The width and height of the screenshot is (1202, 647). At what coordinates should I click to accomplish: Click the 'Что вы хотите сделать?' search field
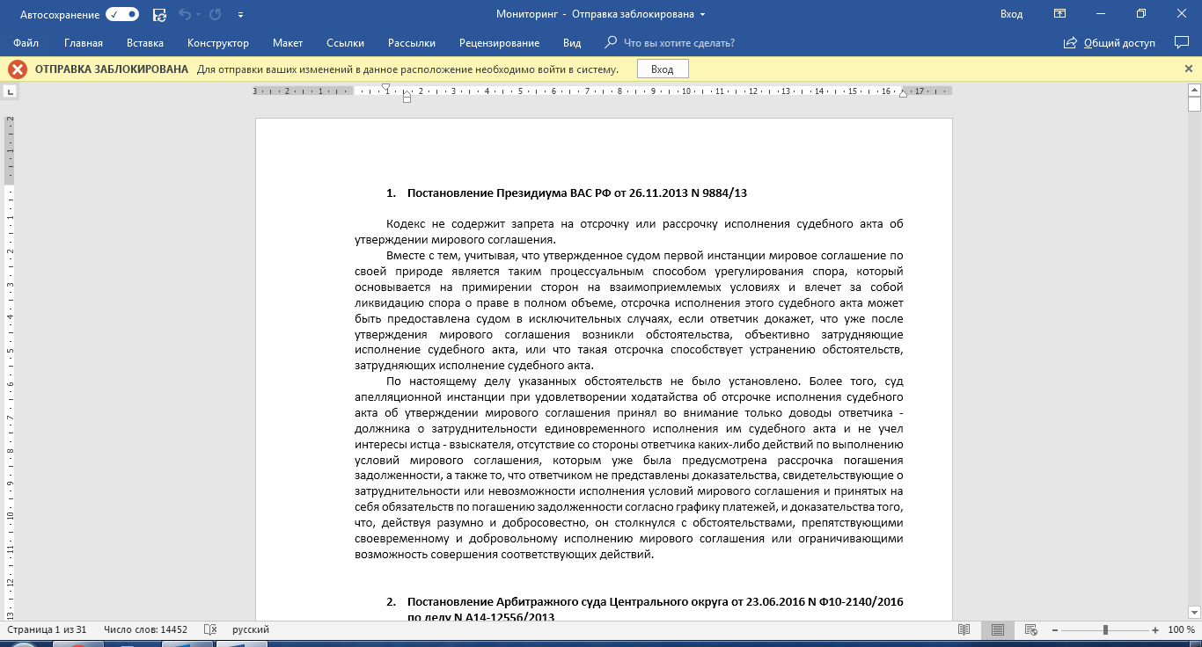678,43
